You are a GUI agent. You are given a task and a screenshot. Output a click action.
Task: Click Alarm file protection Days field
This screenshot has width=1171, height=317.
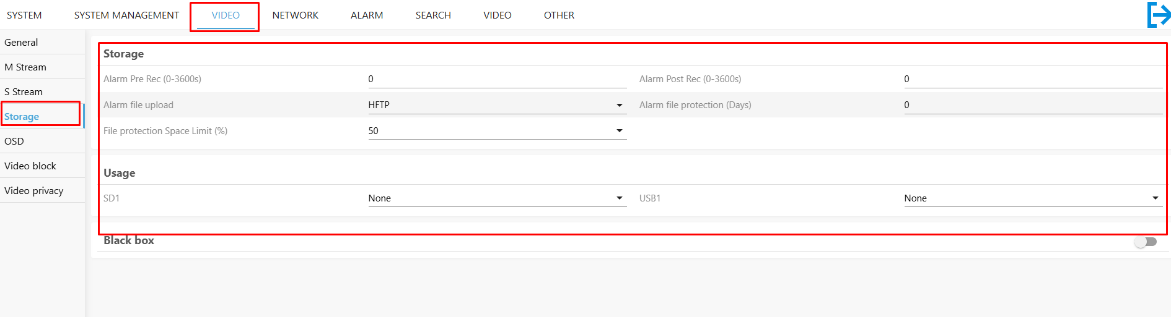click(1033, 105)
